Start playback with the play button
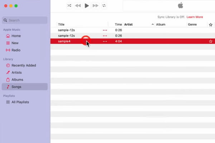Image resolution: width=215 pixels, height=143 pixels. pos(87,6)
